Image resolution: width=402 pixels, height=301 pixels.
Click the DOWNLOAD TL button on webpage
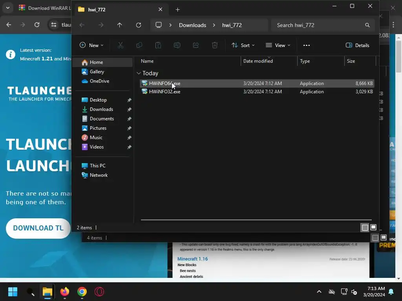click(x=38, y=228)
